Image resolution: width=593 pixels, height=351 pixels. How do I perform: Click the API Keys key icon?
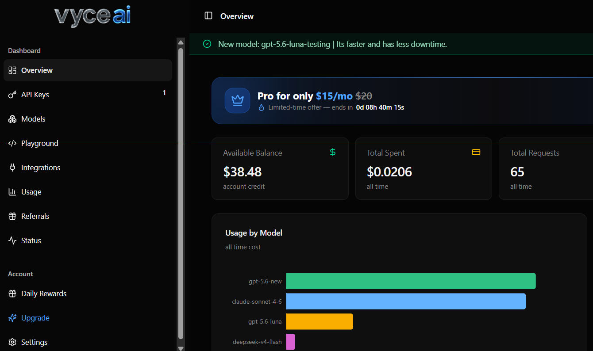(x=12, y=95)
